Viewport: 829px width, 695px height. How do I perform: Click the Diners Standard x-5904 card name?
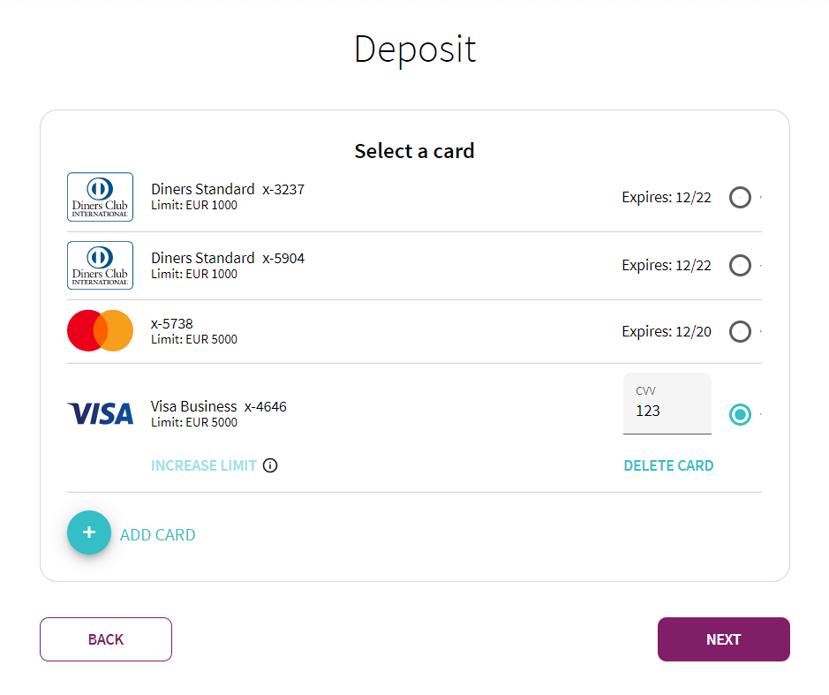[228, 258]
